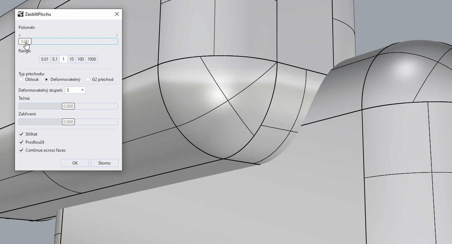Pick the 1000 range option

[92, 59]
